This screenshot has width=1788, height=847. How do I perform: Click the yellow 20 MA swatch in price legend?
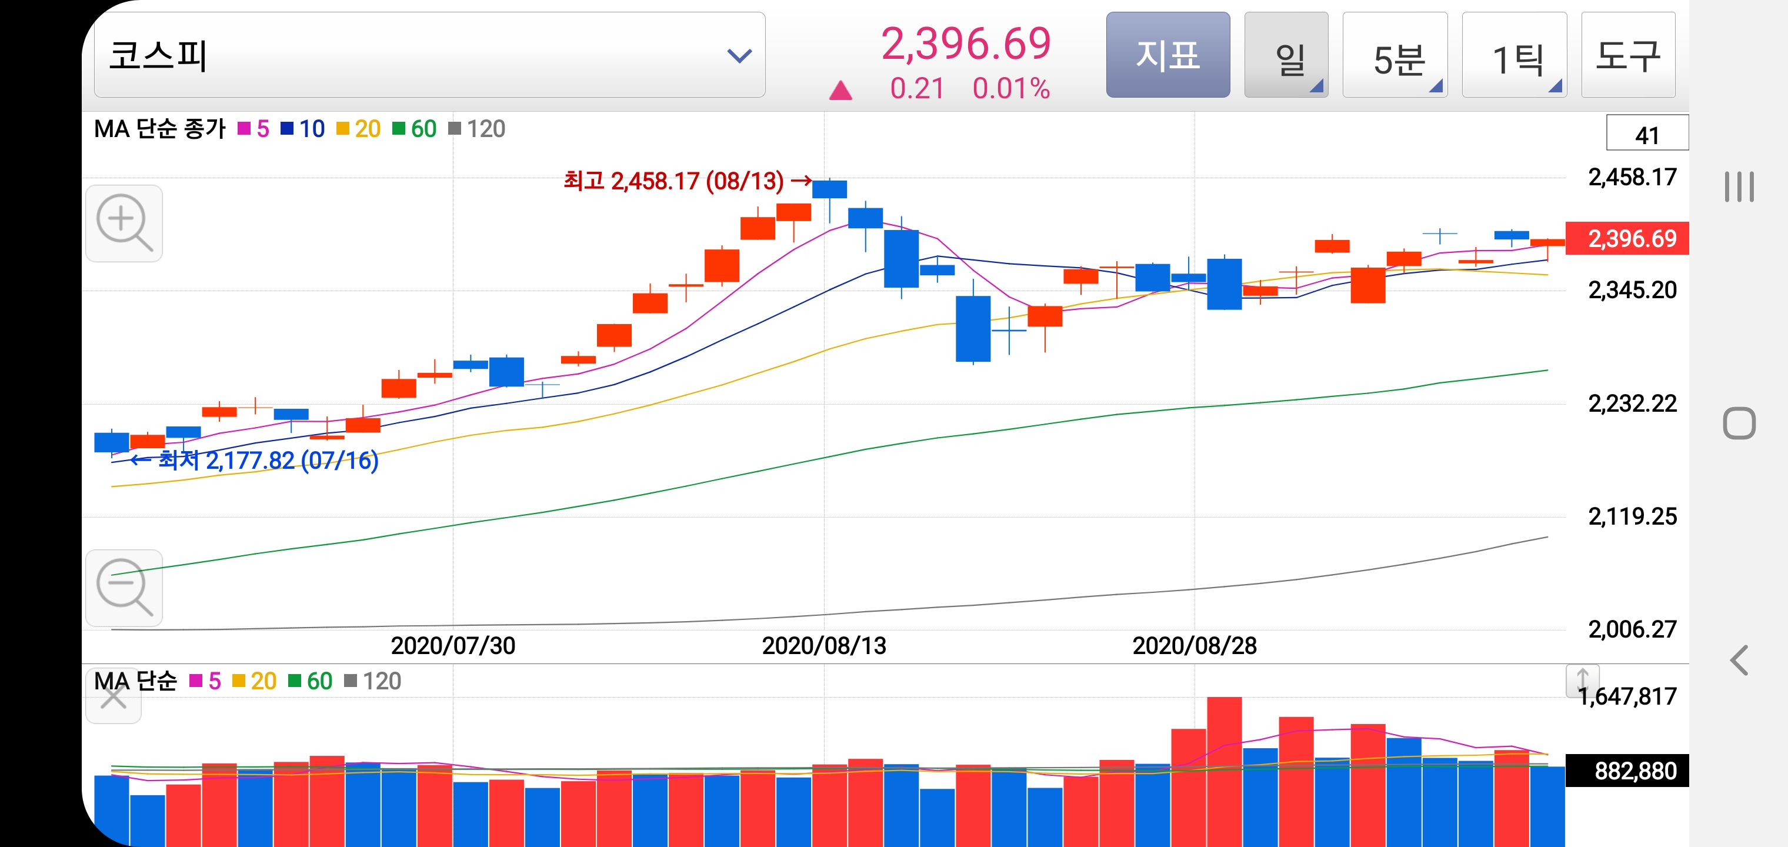(343, 128)
